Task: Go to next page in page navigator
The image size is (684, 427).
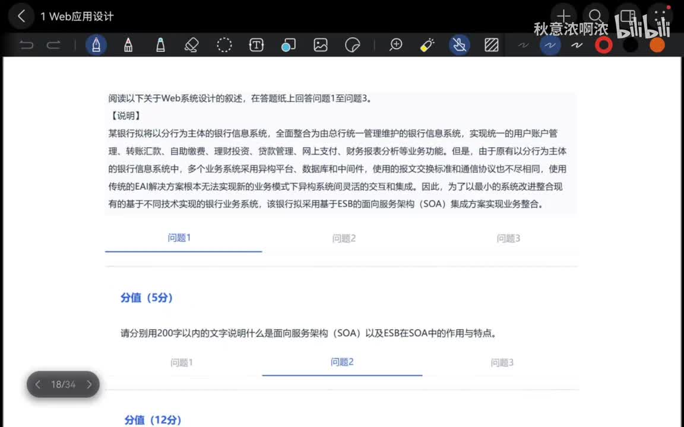Action: click(x=89, y=384)
